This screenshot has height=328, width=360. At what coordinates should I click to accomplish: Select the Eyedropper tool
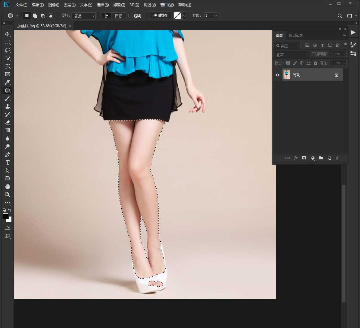click(x=7, y=82)
